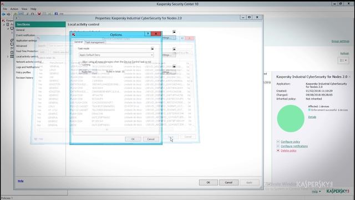Screen dimensions: 355x200
Task: Click Cancel in the Properties window
Action: [x=229, y=183]
